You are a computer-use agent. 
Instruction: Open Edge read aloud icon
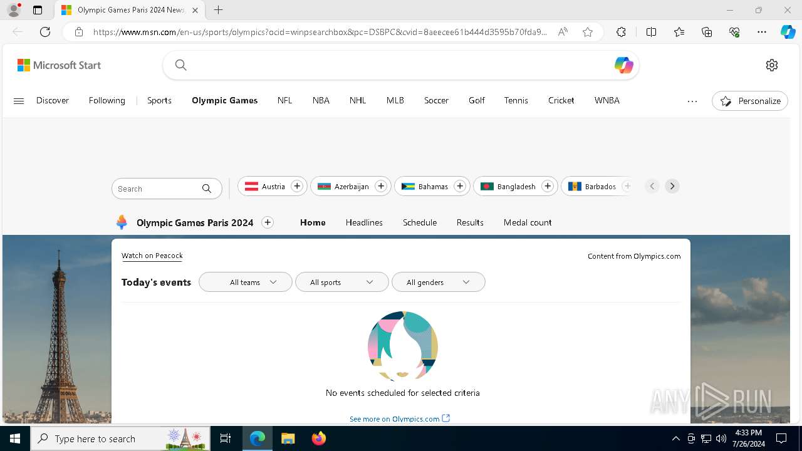pyautogui.click(x=563, y=32)
